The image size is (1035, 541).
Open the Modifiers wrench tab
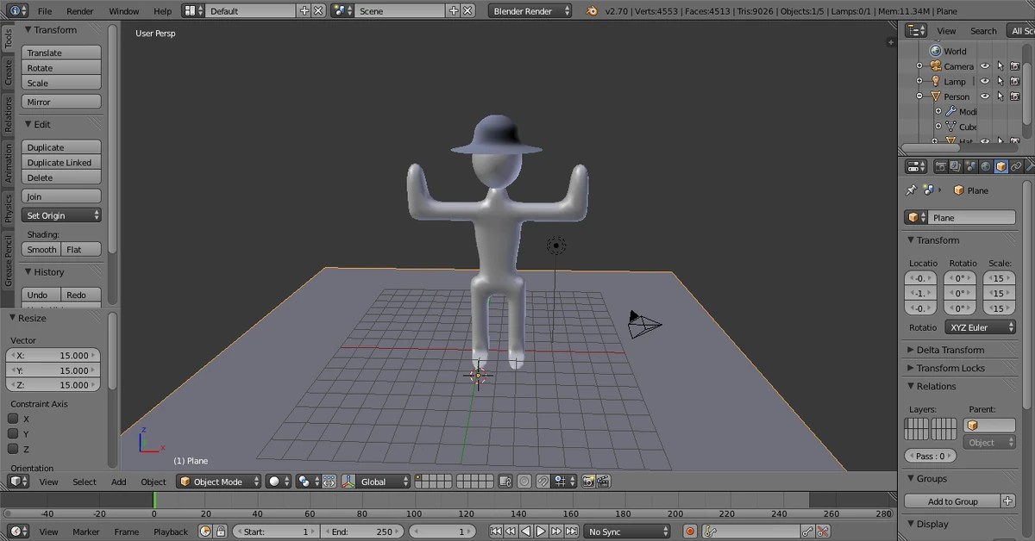1030,165
